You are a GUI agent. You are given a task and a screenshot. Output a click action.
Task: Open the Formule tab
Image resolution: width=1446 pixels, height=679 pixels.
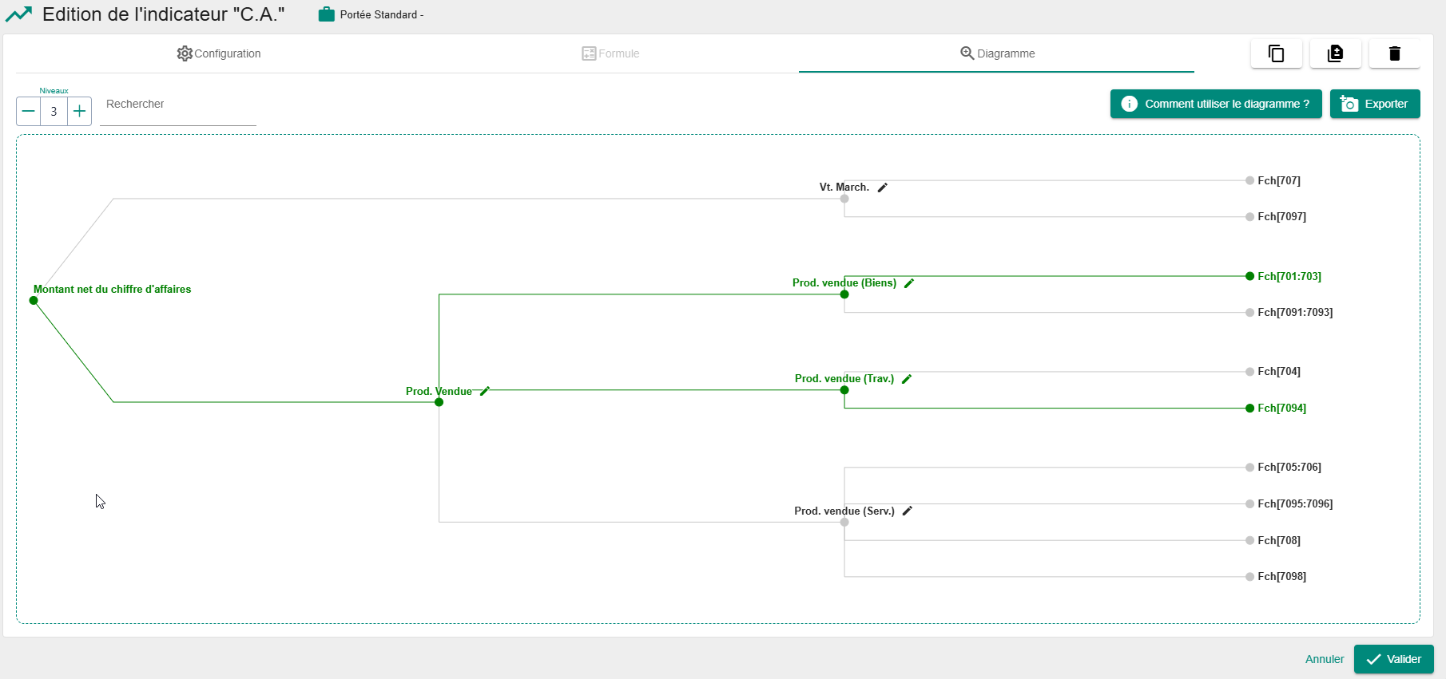(x=610, y=53)
